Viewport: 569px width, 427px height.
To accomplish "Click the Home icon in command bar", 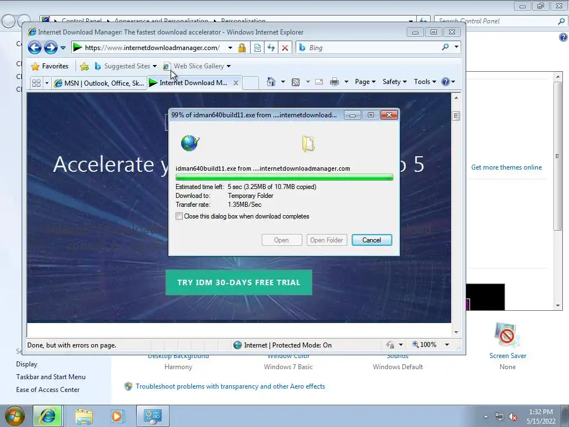I will coord(271,82).
